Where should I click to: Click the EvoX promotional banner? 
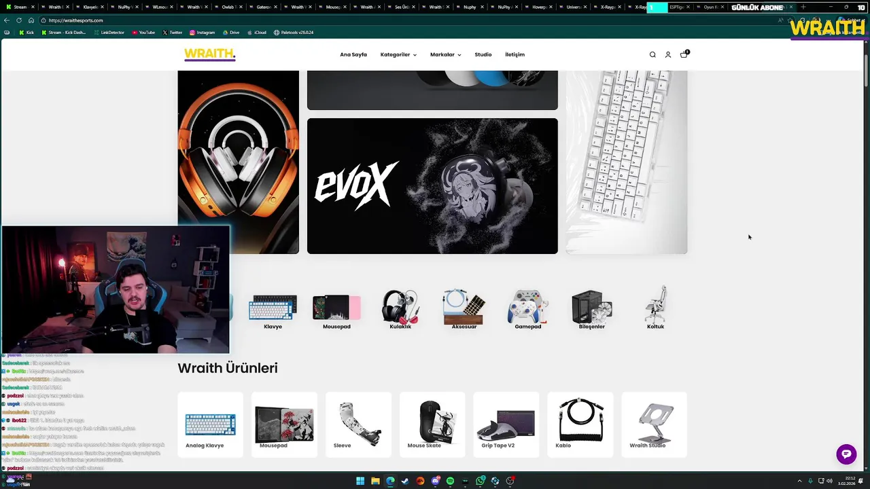click(432, 186)
